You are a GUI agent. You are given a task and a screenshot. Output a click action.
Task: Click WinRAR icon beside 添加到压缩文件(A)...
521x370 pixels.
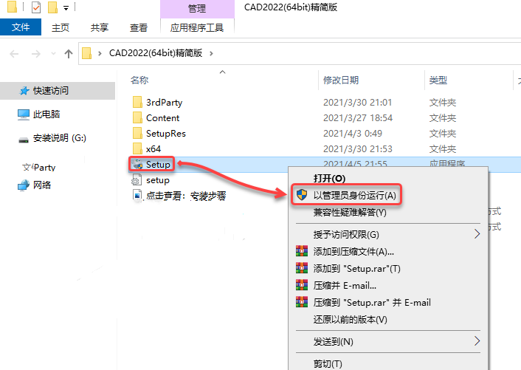(302, 251)
